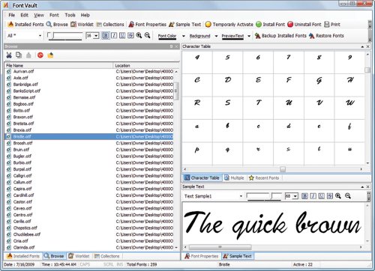Image resolution: width=375 pixels, height=271 pixels.
Task: Open the Worklist from the toolbar
Action: coord(82,24)
